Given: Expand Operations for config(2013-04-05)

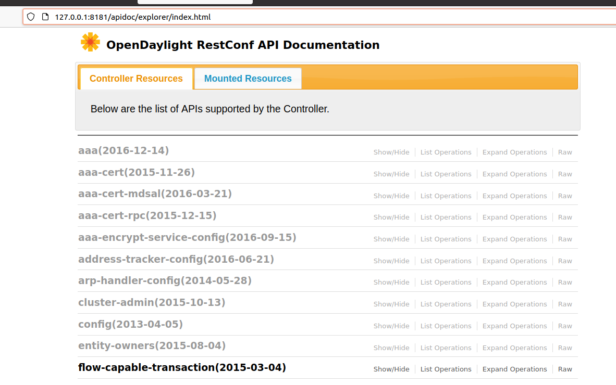Looking at the screenshot, I should click(x=515, y=326).
